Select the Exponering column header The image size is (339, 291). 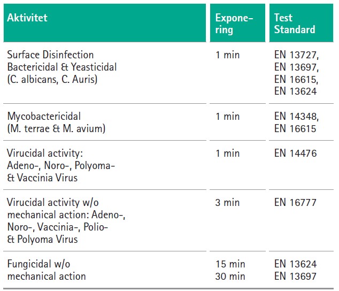pos(234,24)
